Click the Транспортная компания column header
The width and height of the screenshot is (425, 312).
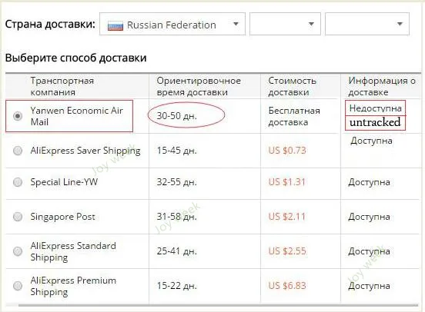pos(62,86)
